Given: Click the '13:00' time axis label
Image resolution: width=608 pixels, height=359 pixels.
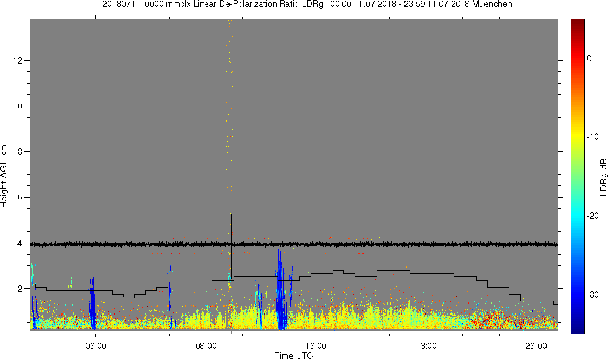Looking at the screenshot, I should (316, 346).
